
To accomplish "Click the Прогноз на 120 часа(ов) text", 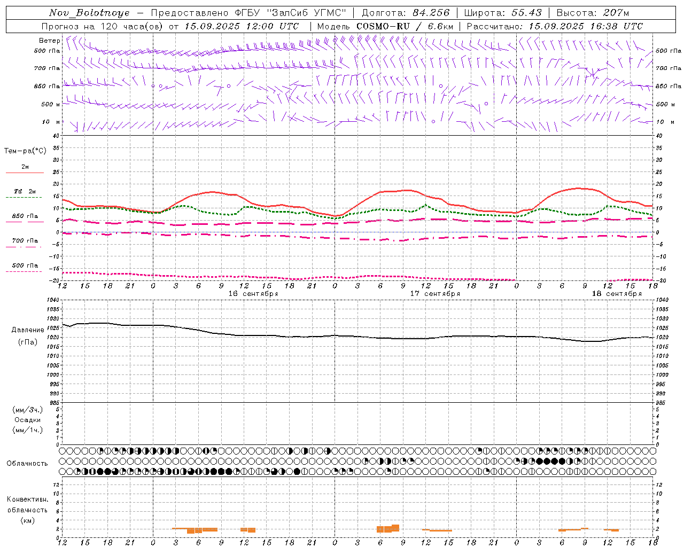I will pyautogui.click(x=103, y=26).
